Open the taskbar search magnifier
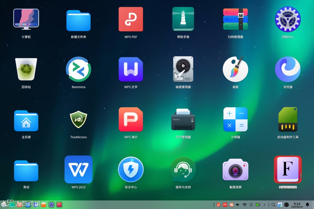 tap(273, 205)
